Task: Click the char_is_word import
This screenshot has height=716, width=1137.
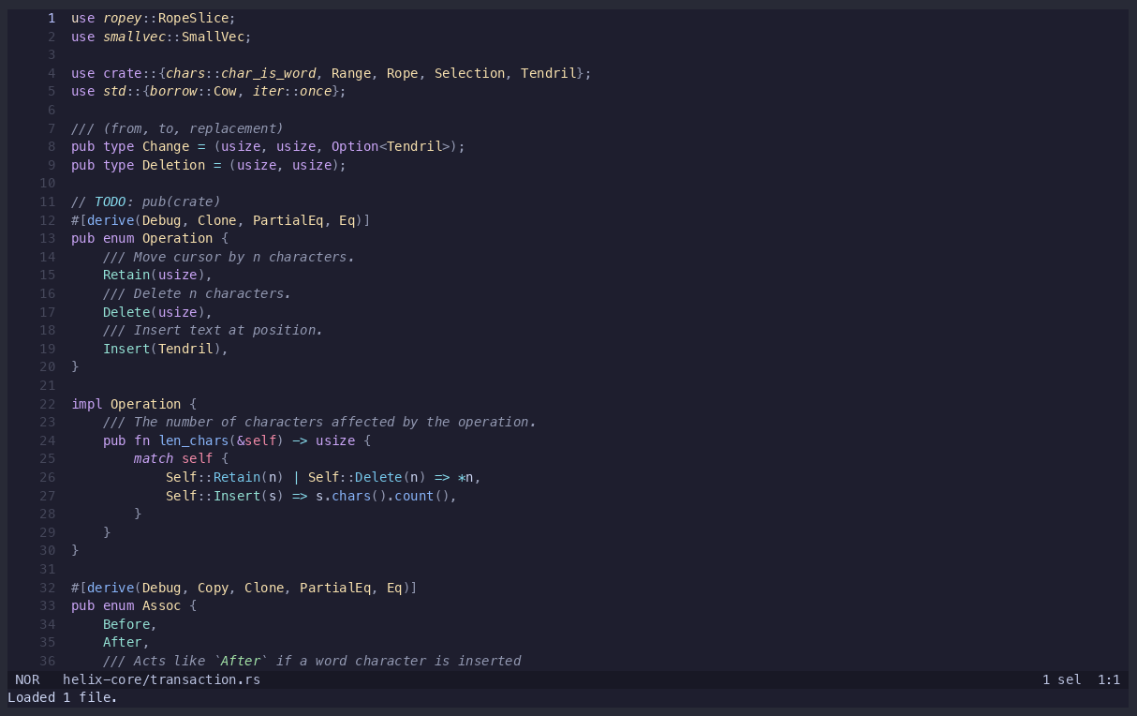Action: click(269, 73)
